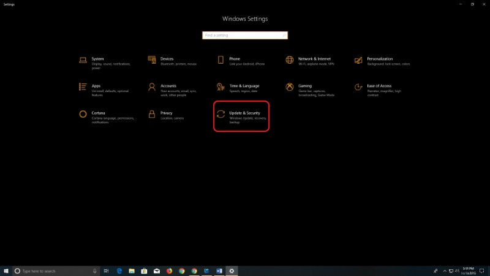Image resolution: width=490 pixels, height=276 pixels.
Task: Show hidden system tray icons
Action: 445,271
